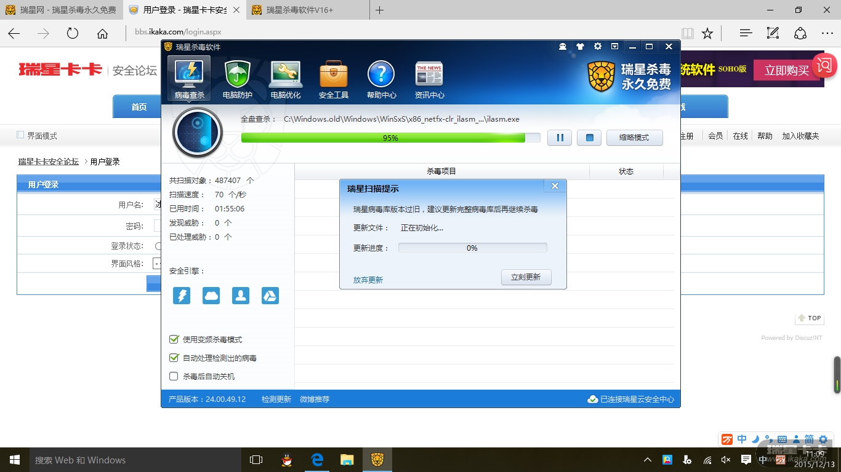Uncheck 自动处理检测出的病毒 option

(x=174, y=358)
